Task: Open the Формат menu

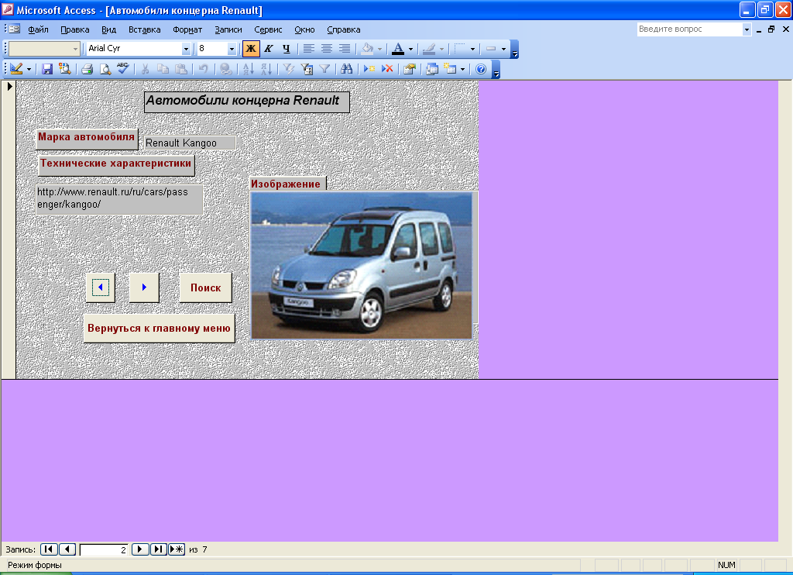Action: click(187, 29)
